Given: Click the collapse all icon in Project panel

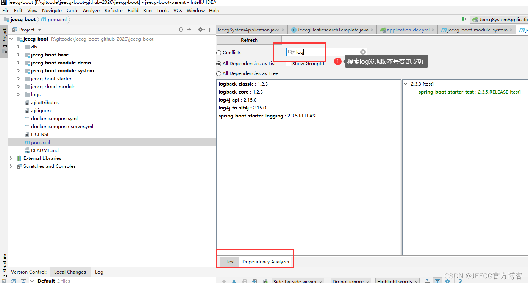Looking at the screenshot, I should (189, 30).
